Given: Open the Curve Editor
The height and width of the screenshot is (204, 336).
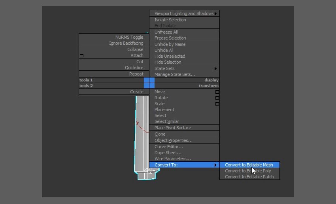Looking at the screenshot, I should click(168, 147).
